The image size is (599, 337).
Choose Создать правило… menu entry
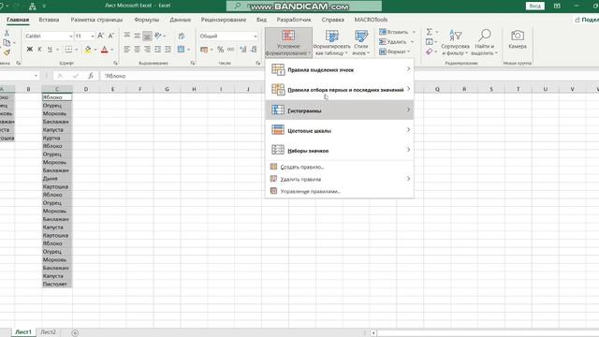point(339,167)
